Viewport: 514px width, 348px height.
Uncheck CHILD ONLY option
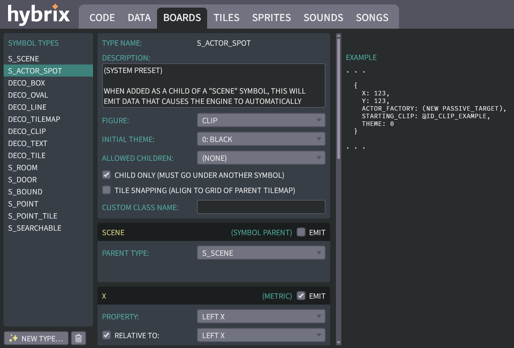coord(106,175)
